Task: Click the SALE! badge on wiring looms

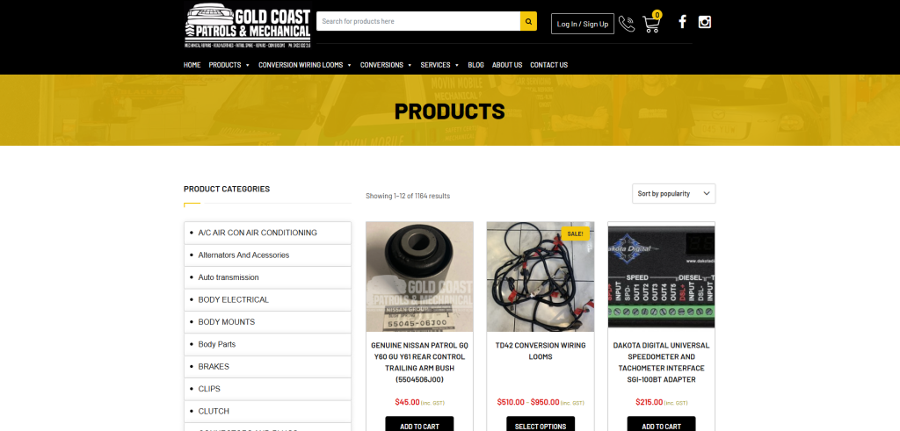Action: (575, 233)
